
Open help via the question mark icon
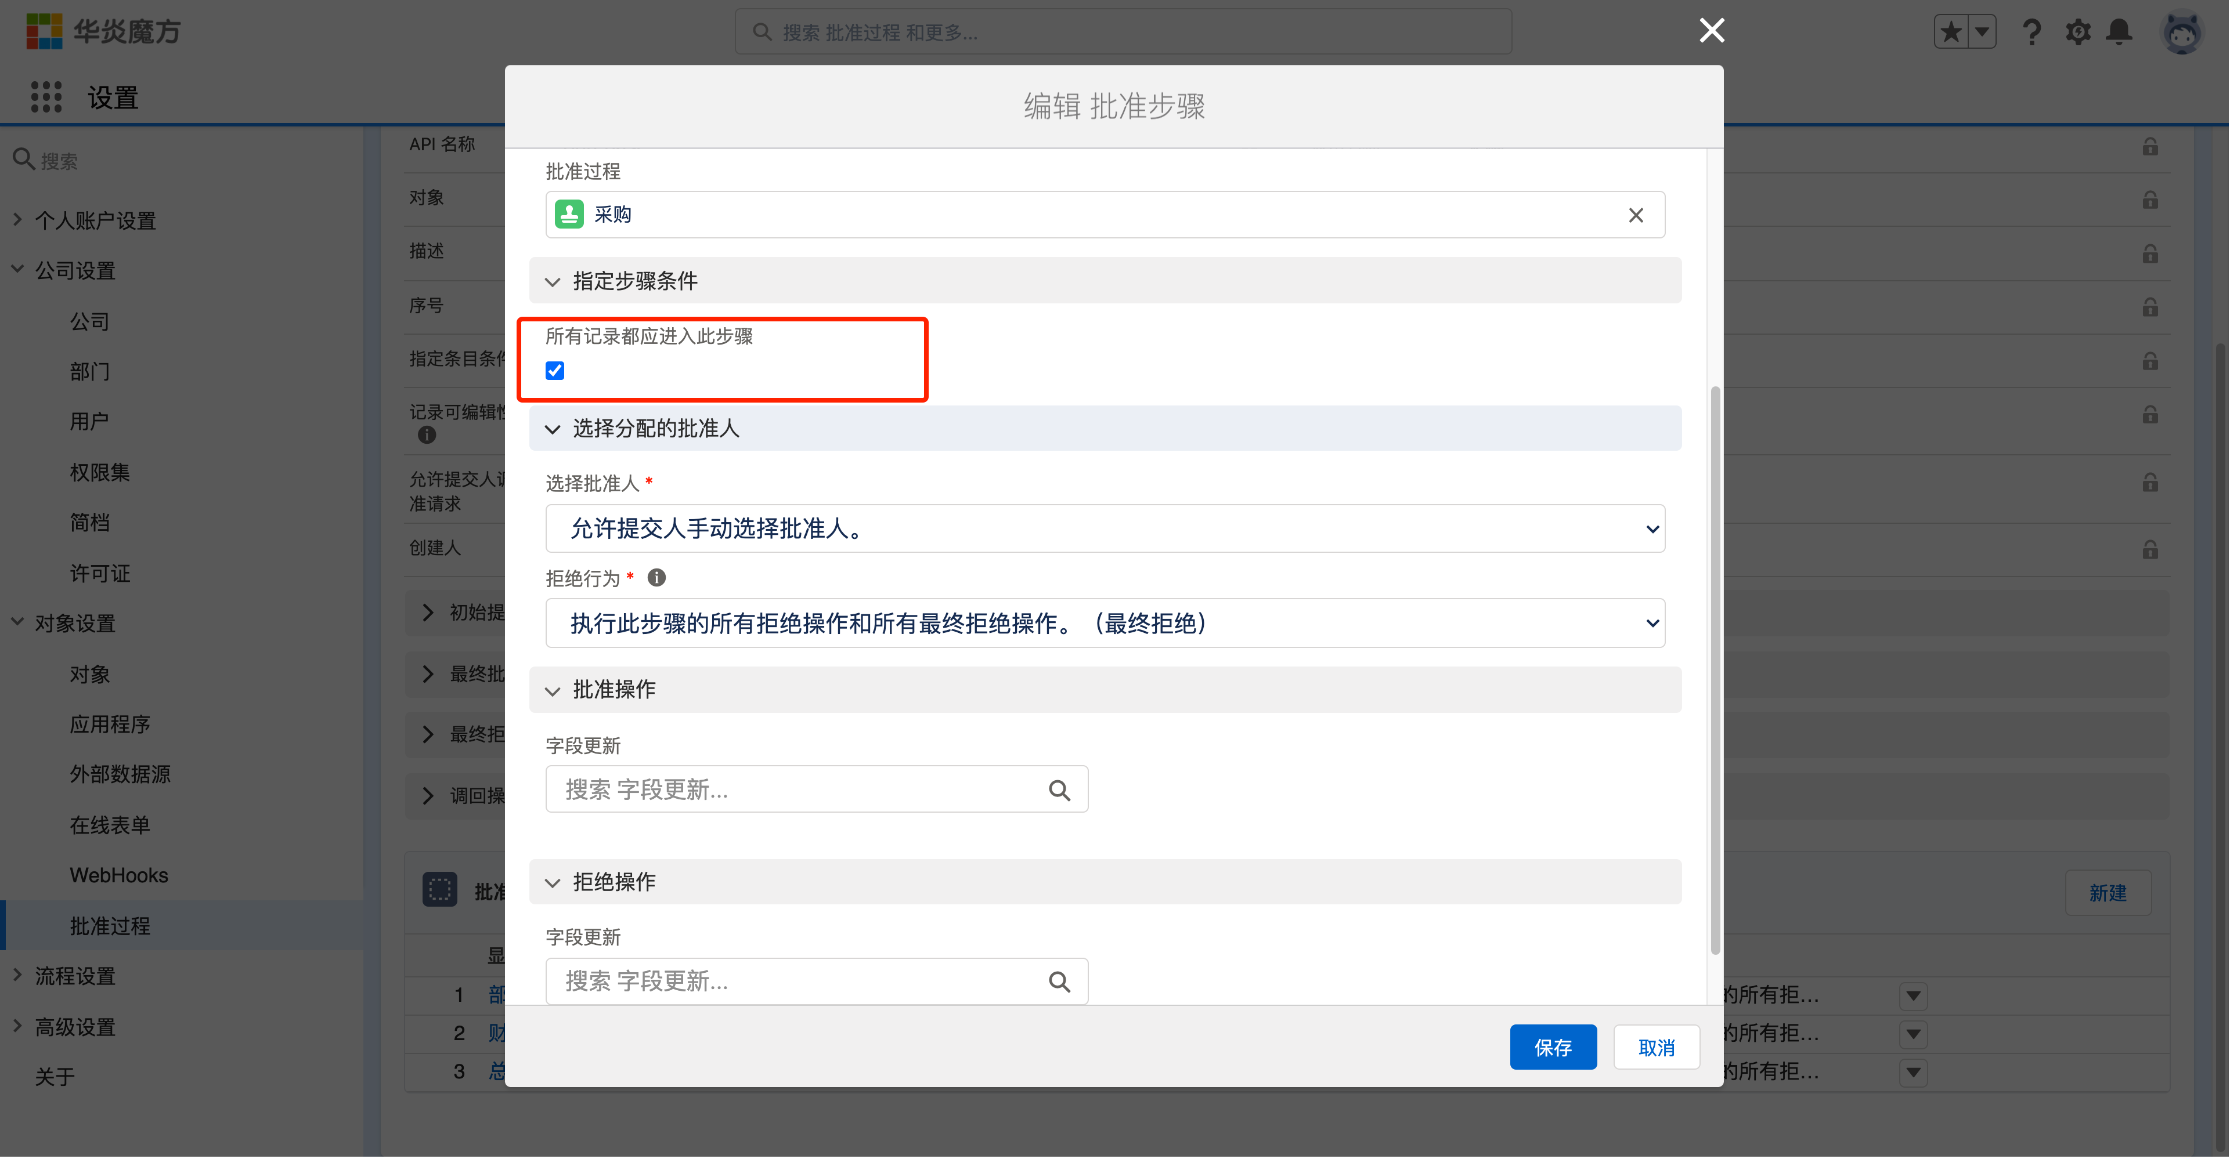pyautogui.click(x=2031, y=31)
